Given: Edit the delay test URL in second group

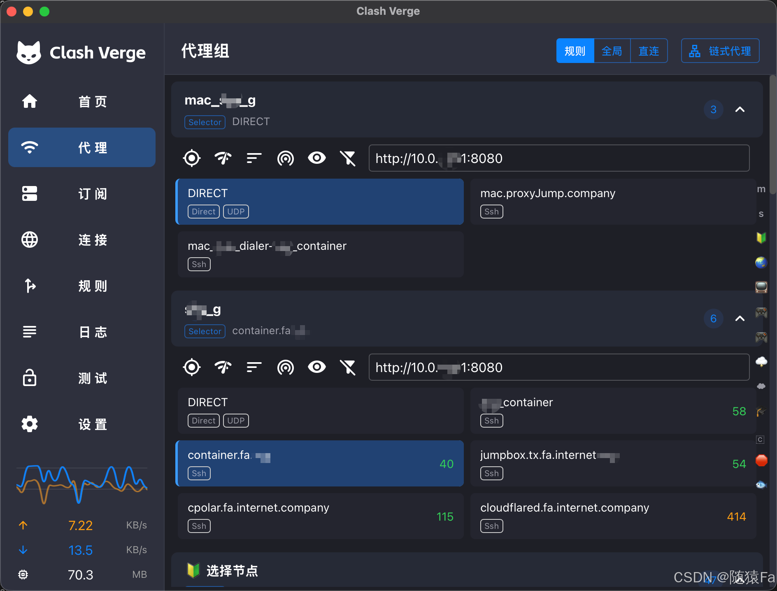Looking at the screenshot, I should [559, 367].
